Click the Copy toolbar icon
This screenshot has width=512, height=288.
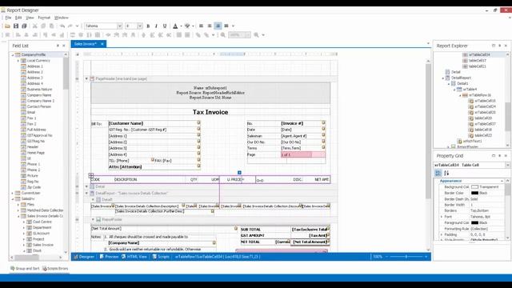pyautogui.click(x=43, y=26)
